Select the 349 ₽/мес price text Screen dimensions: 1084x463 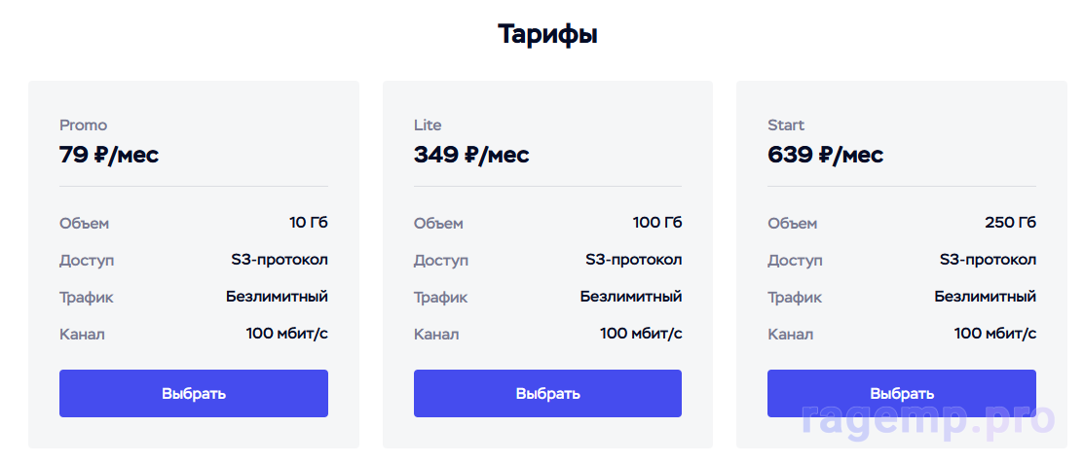click(471, 154)
